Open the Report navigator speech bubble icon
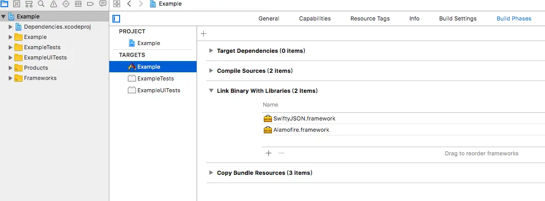The image size is (545, 201). tap(103, 4)
